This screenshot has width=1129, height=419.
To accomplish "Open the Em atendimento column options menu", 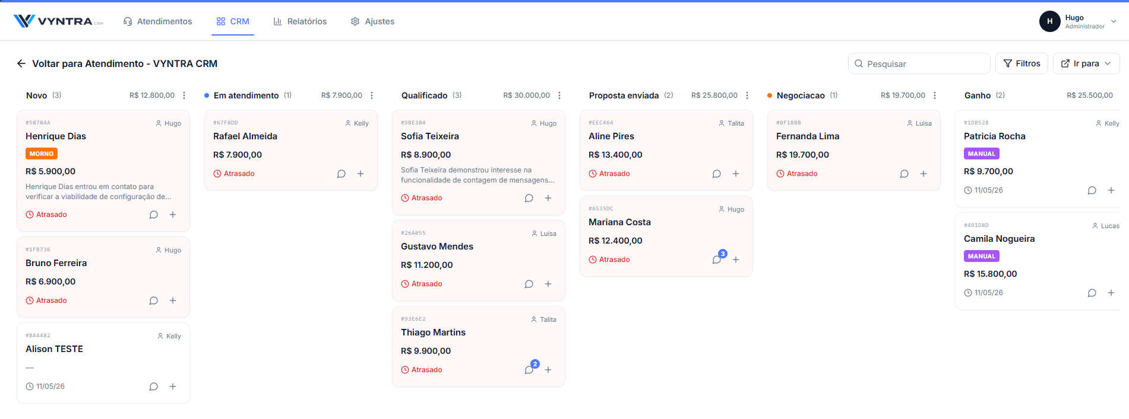I will coord(372,95).
